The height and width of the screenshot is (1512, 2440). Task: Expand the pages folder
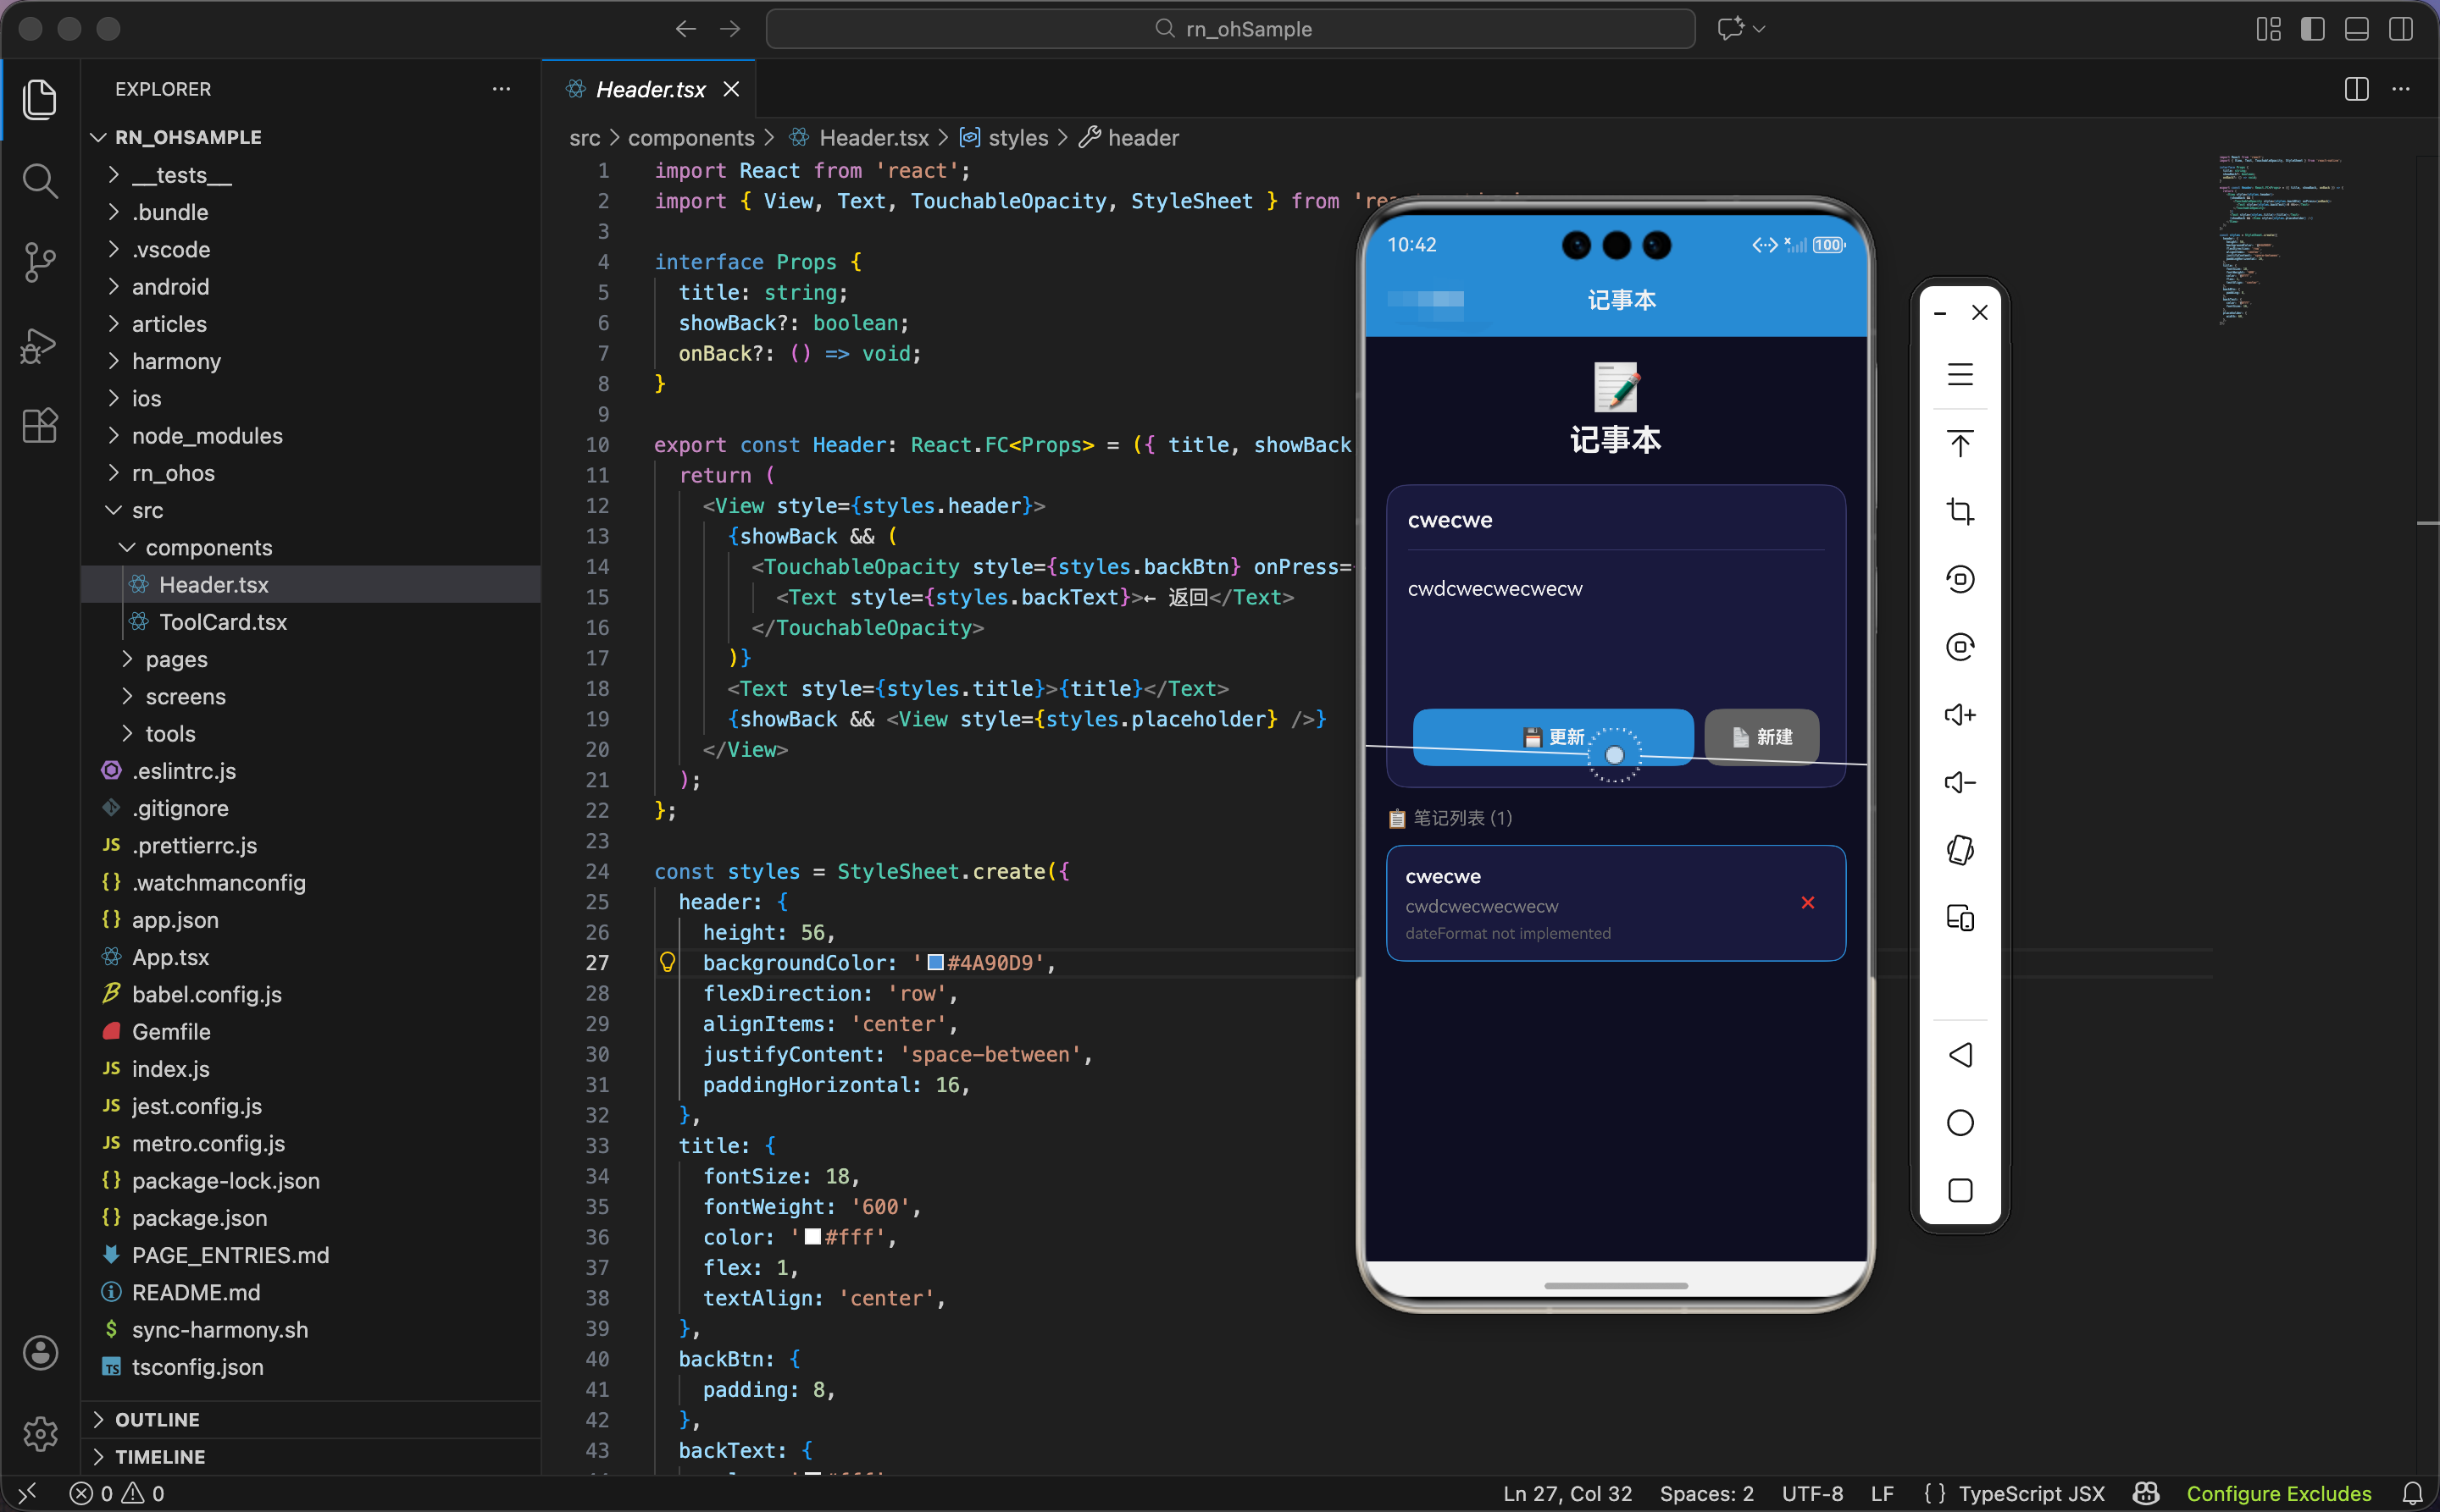(x=176, y=659)
